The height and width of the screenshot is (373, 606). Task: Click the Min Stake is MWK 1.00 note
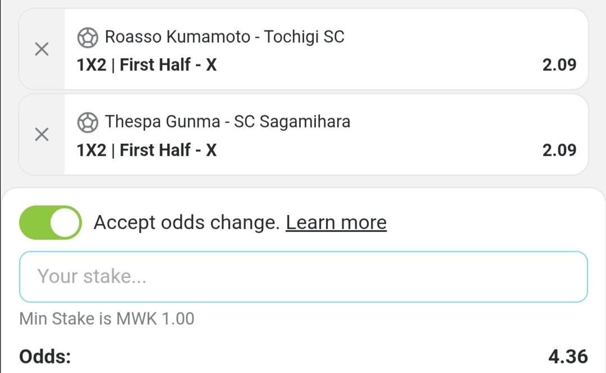click(x=107, y=319)
